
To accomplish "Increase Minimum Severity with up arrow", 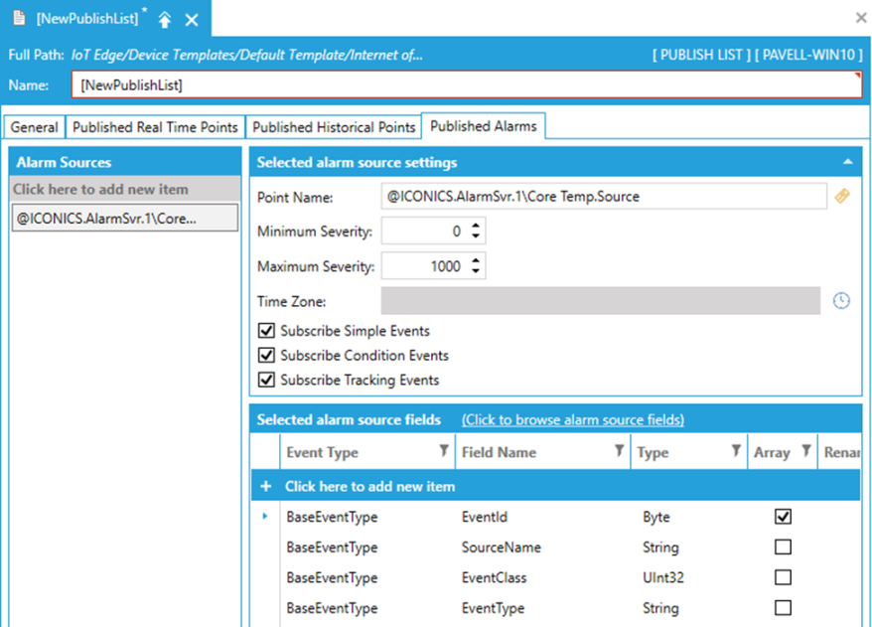I will pyautogui.click(x=476, y=227).
